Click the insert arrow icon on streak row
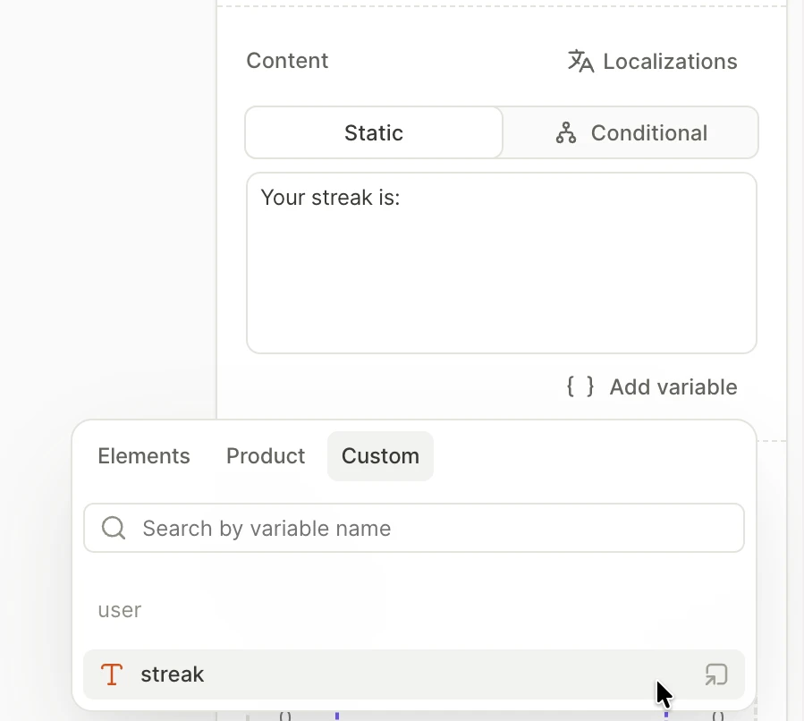Screen dimensions: 804x721 (716, 674)
